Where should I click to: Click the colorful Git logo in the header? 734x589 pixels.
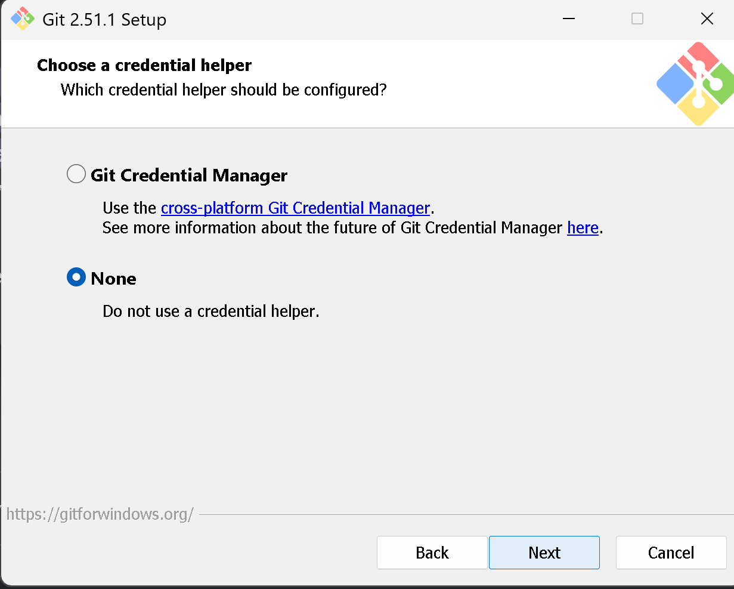694,84
